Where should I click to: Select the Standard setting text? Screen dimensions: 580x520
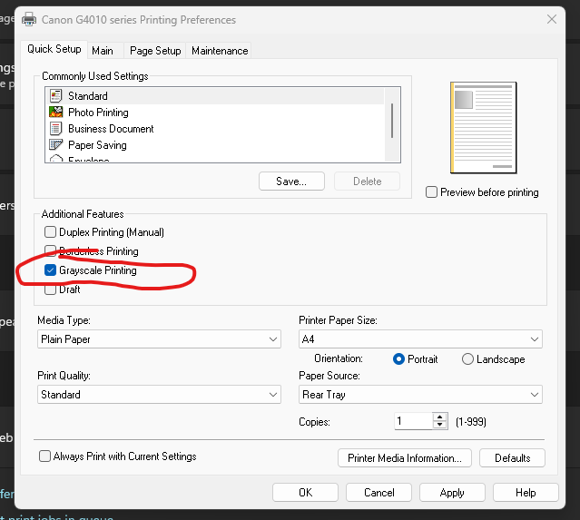[88, 96]
